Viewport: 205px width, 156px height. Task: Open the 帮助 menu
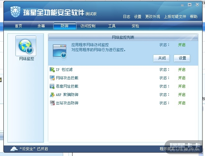coord(193,16)
